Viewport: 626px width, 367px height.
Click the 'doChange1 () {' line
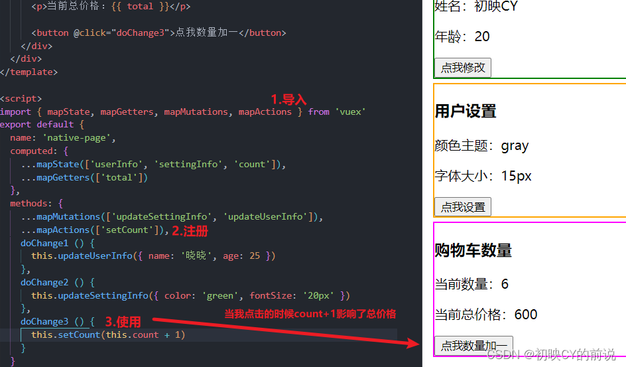(x=58, y=243)
